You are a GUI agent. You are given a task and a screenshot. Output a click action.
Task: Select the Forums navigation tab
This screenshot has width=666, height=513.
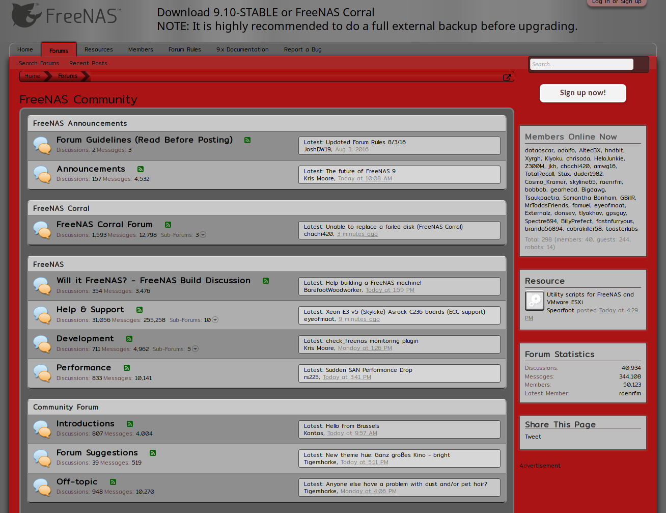click(x=59, y=50)
